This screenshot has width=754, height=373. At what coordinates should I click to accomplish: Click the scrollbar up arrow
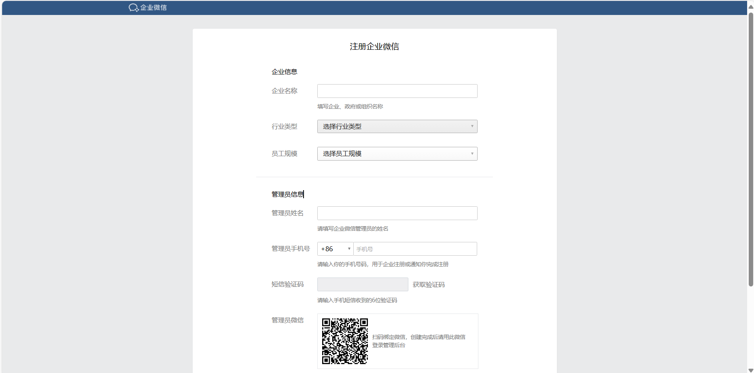(x=751, y=6)
